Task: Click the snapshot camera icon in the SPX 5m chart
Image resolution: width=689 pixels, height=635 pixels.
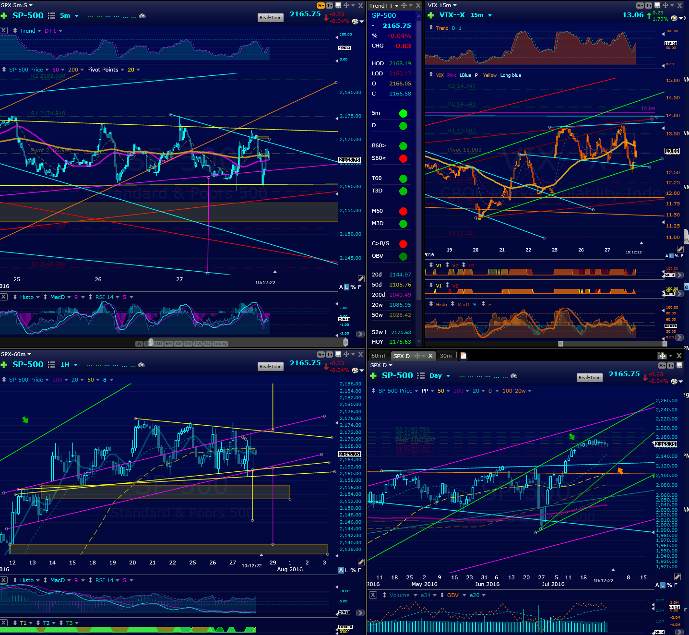Action: [x=143, y=16]
